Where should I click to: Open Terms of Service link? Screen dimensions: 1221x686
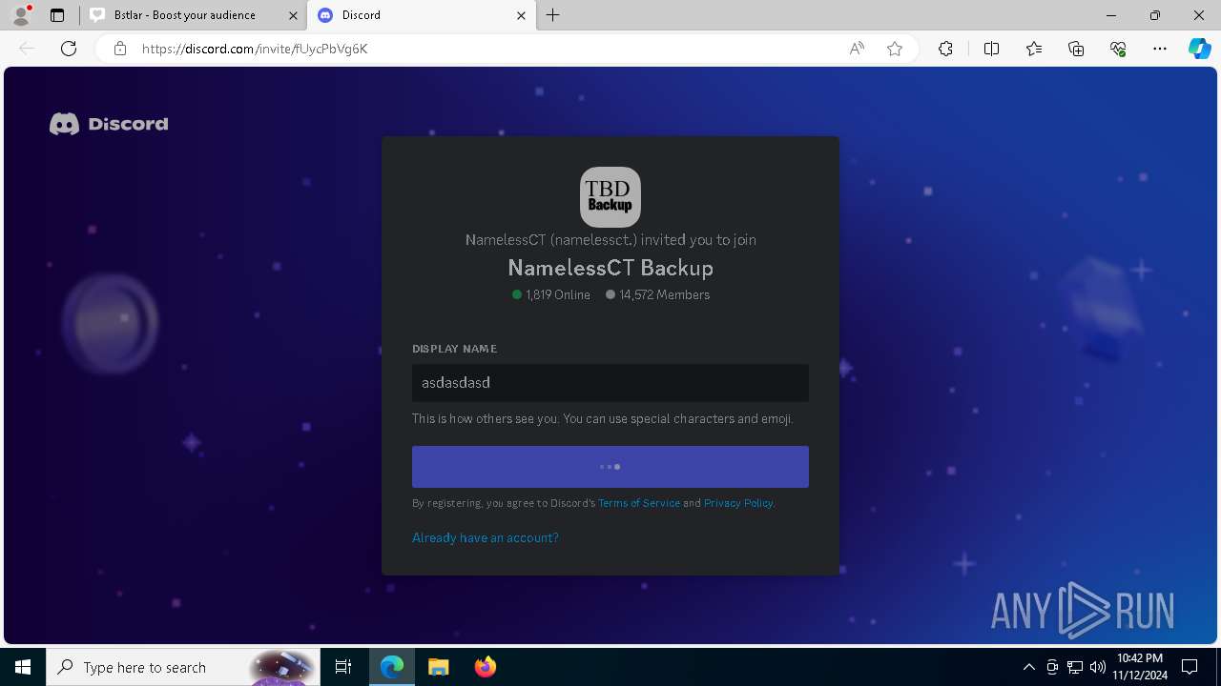click(639, 503)
